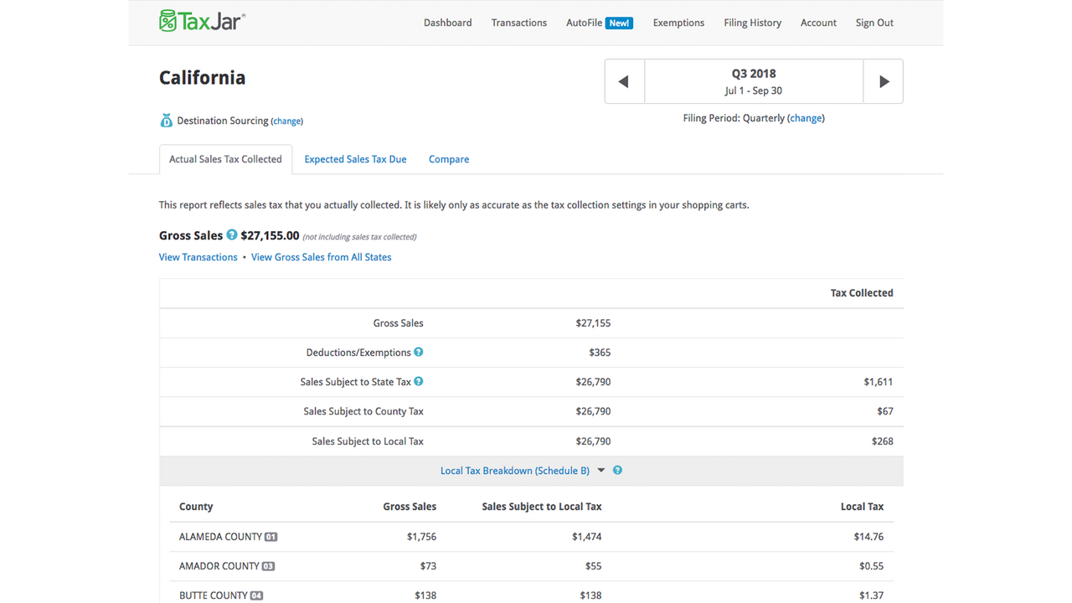This screenshot has height=603, width=1072.
Task: Click the Q3 2018 period label
Action: pos(754,74)
